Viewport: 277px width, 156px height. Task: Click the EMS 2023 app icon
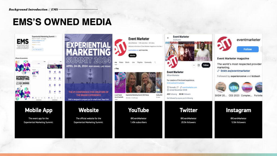23,43
